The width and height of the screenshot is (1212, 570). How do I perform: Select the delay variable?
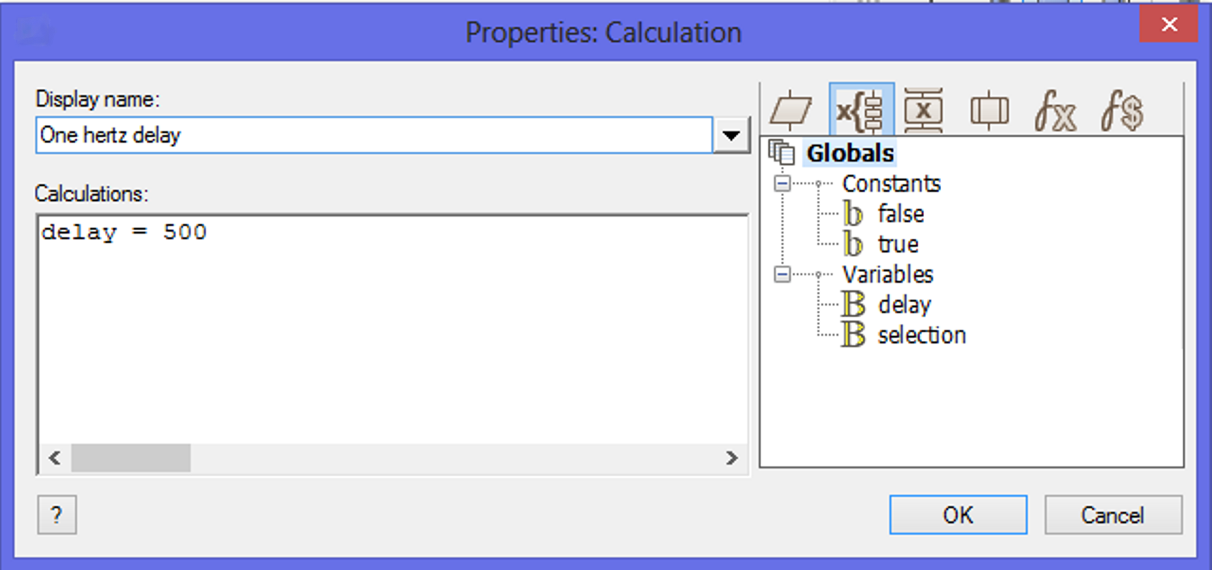pyautogui.click(x=904, y=305)
